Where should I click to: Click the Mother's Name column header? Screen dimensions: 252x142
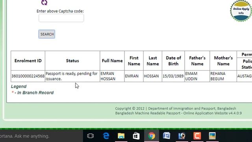[x=223, y=61]
